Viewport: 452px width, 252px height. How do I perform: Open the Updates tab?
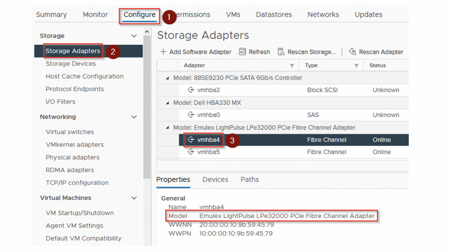coord(369,15)
